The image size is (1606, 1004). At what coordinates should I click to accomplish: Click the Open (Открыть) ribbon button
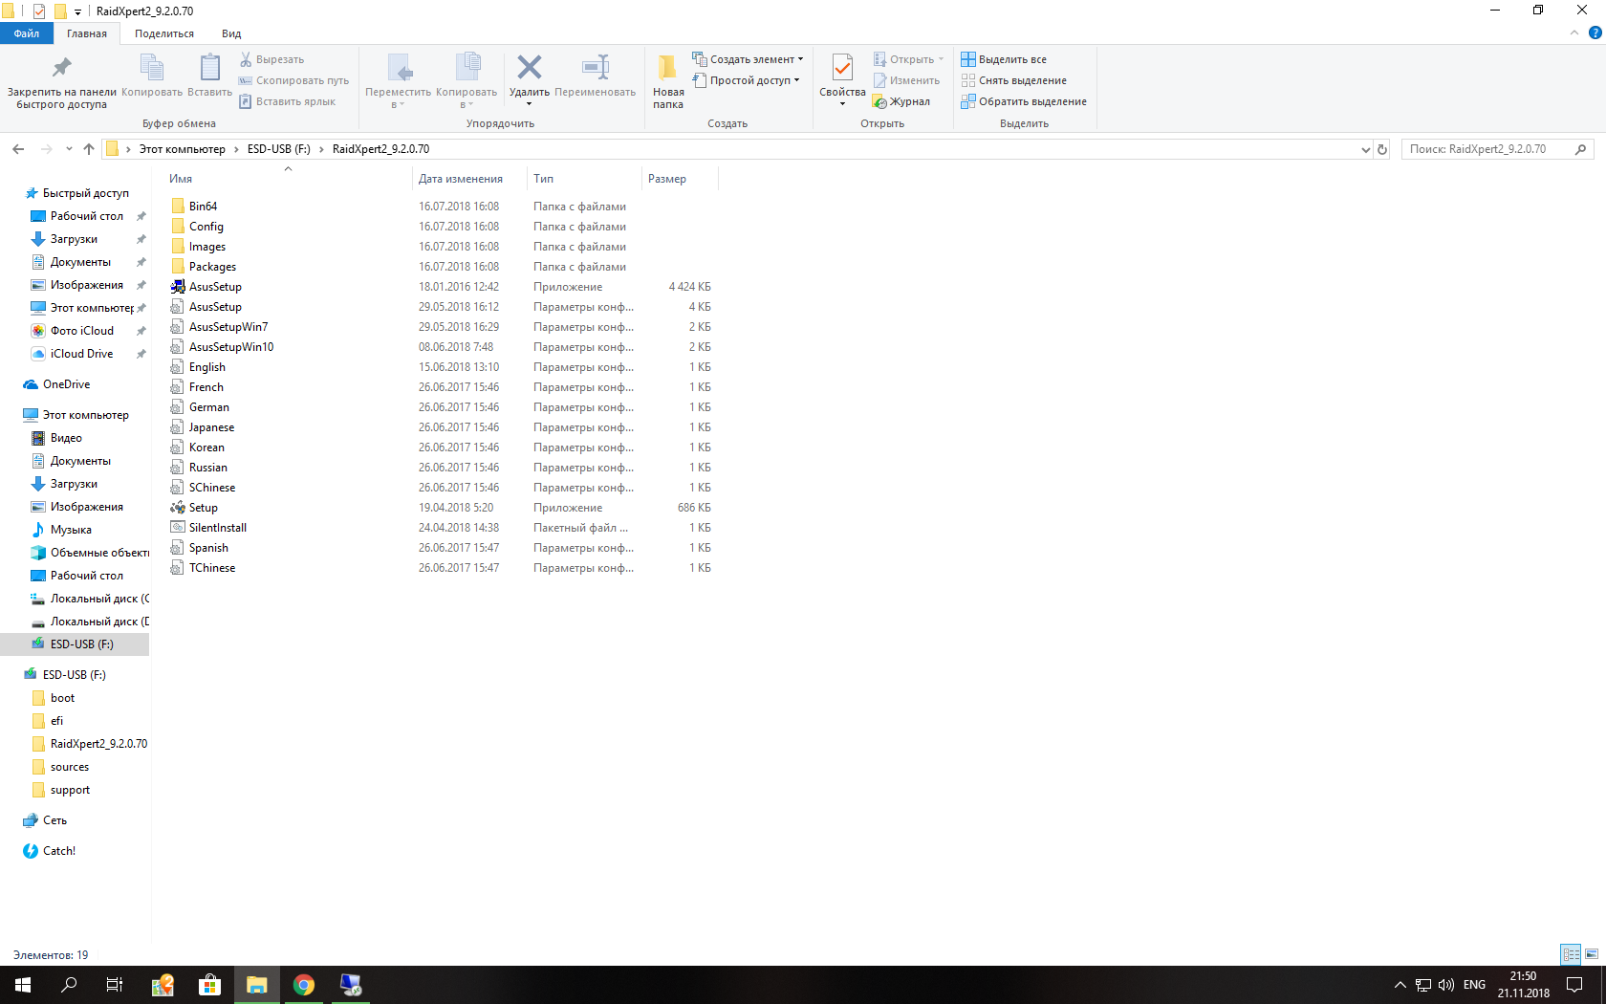point(908,59)
